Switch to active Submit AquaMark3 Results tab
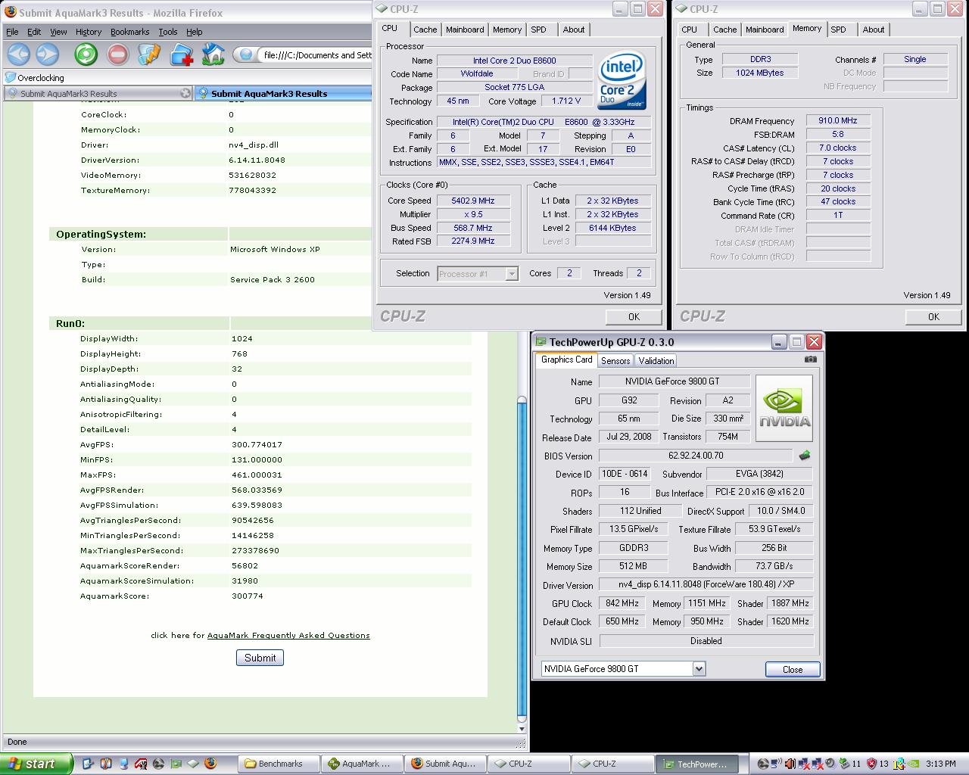The height and width of the screenshot is (775, 969). click(x=283, y=93)
